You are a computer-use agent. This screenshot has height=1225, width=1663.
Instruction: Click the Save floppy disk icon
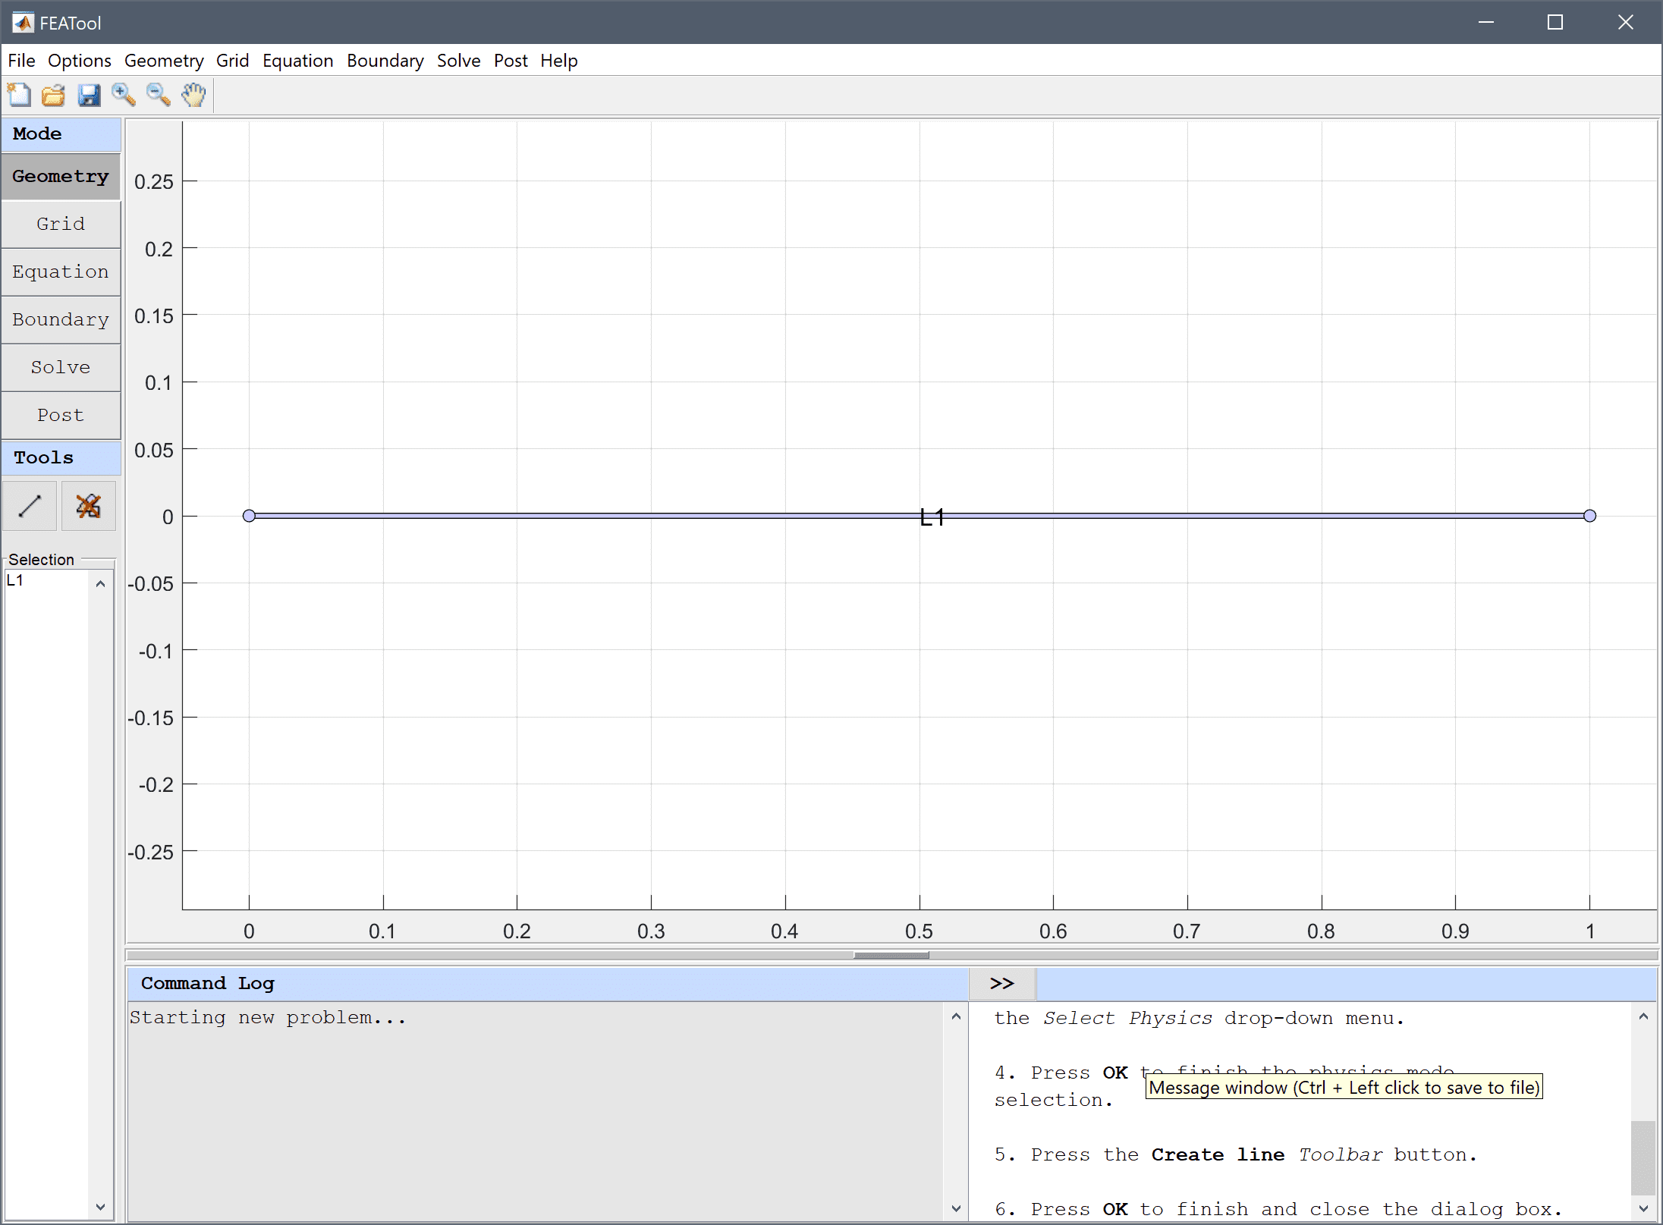point(89,95)
